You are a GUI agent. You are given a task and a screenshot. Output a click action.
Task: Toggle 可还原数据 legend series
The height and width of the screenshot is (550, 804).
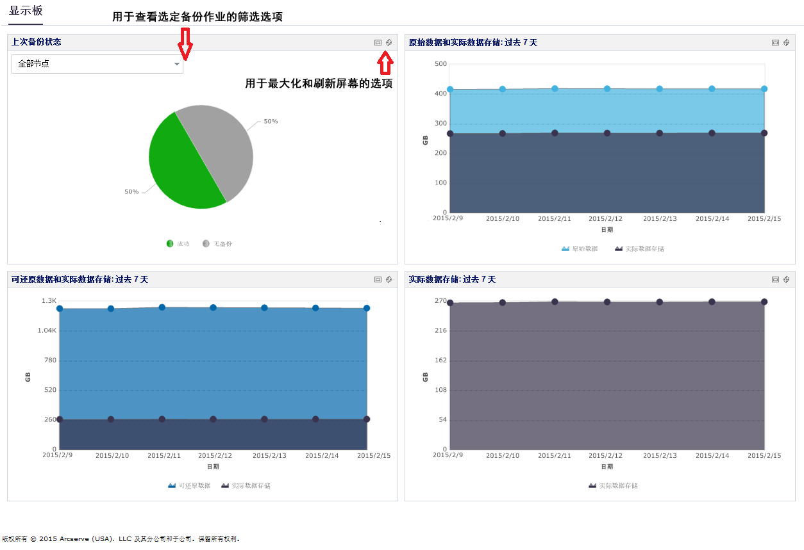[x=189, y=485]
